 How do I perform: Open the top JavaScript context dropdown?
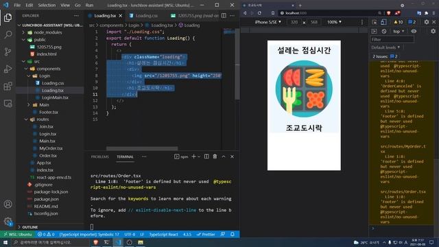399,32
